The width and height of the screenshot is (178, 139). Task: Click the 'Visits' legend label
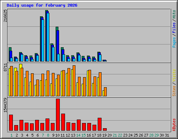click(174, 76)
